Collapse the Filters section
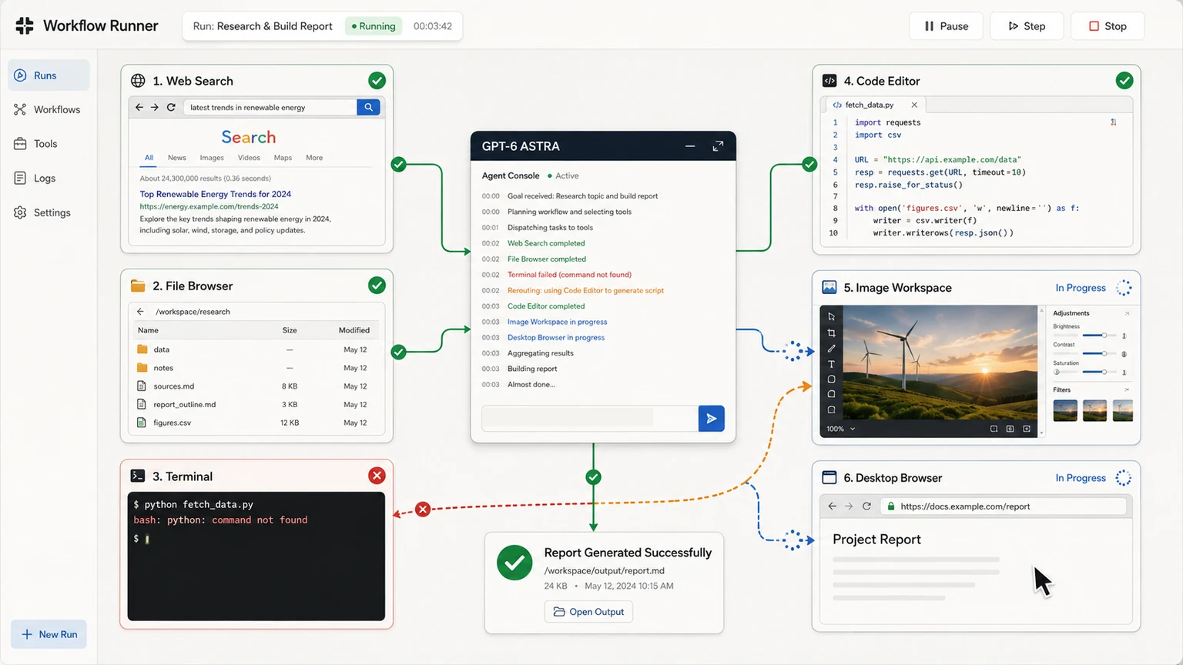The height and width of the screenshot is (665, 1183). pos(1127,389)
